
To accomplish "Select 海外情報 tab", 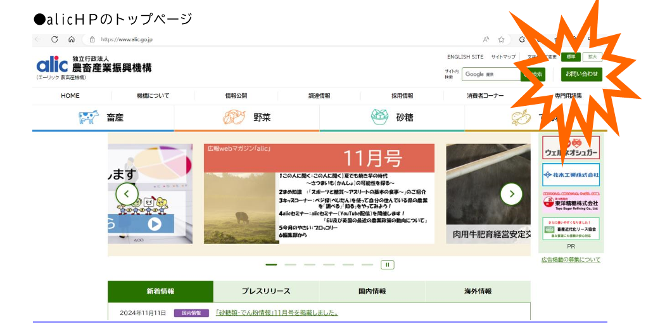I will [x=478, y=292].
